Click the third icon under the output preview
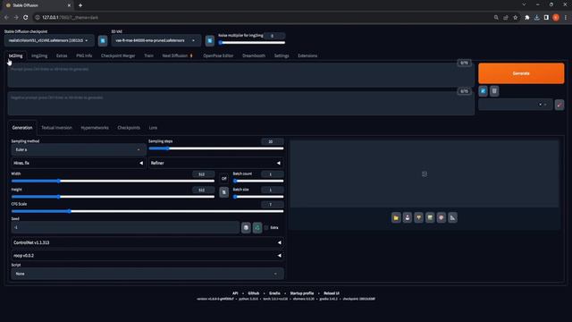Screen dimensions: 572x322 point(418,217)
